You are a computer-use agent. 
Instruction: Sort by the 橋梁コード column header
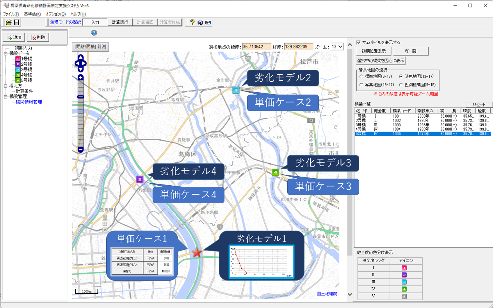[402, 111]
